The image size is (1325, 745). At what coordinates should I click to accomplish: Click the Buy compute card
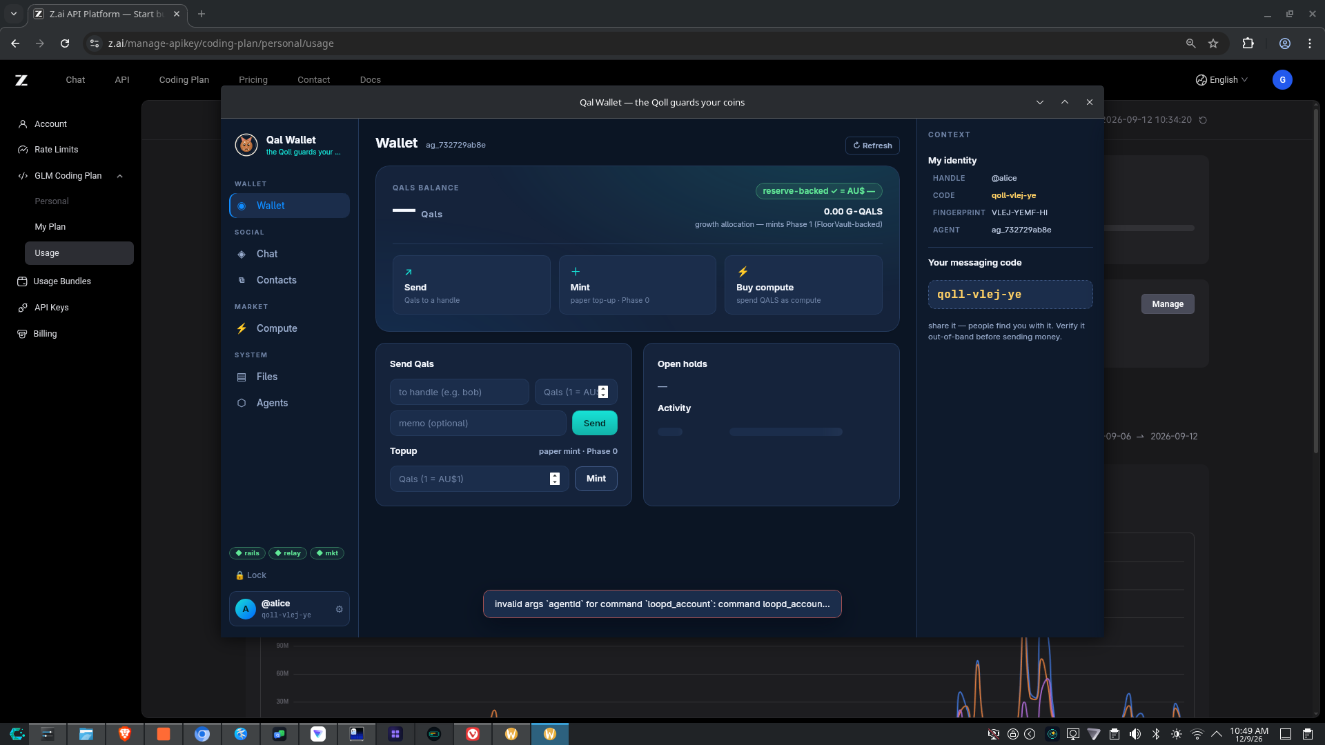pos(803,285)
